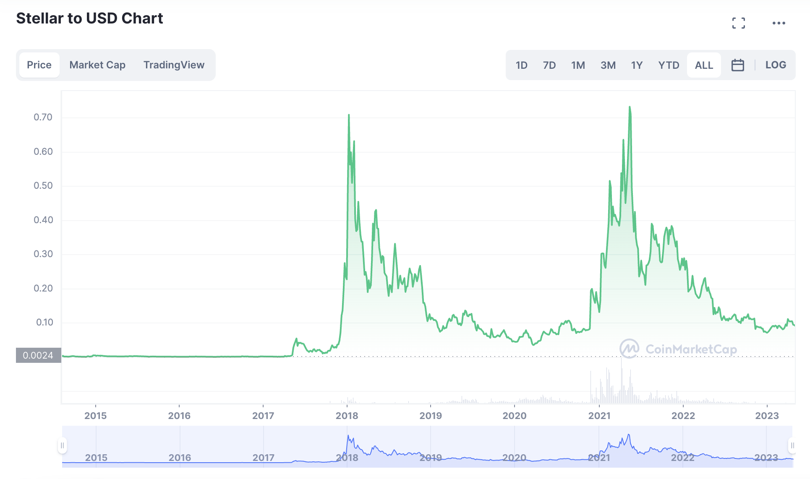Select the 1M time range
Image resolution: width=810 pixels, height=479 pixels.
pyautogui.click(x=578, y=65)
